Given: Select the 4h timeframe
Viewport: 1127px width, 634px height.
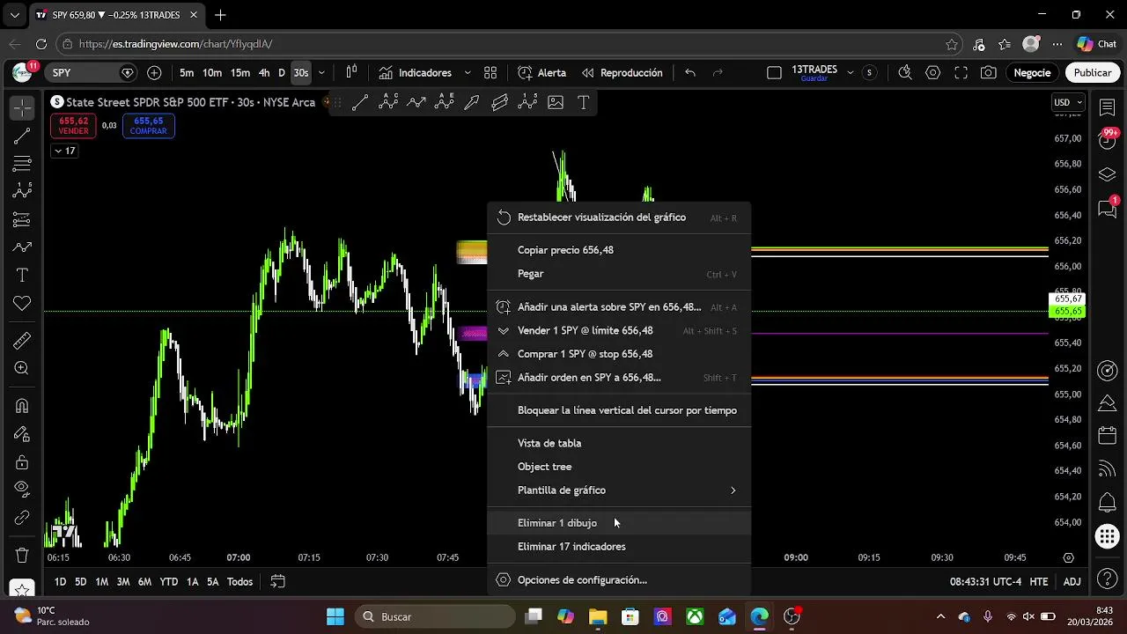Looking at the screenshot, I should [x=264, y=73].
